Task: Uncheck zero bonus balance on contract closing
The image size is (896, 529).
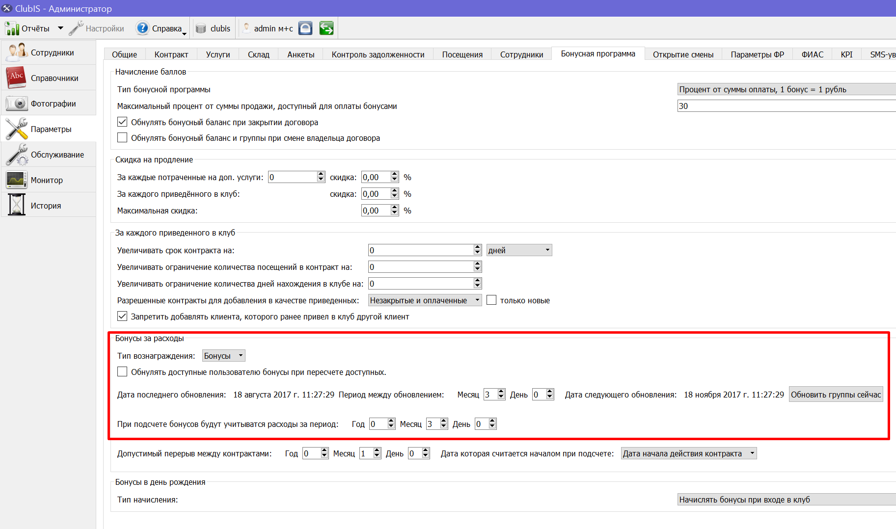Action: (x=122, y=122)
